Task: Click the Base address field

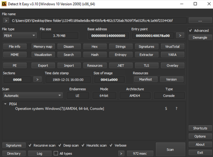Action: coord(108,36)
